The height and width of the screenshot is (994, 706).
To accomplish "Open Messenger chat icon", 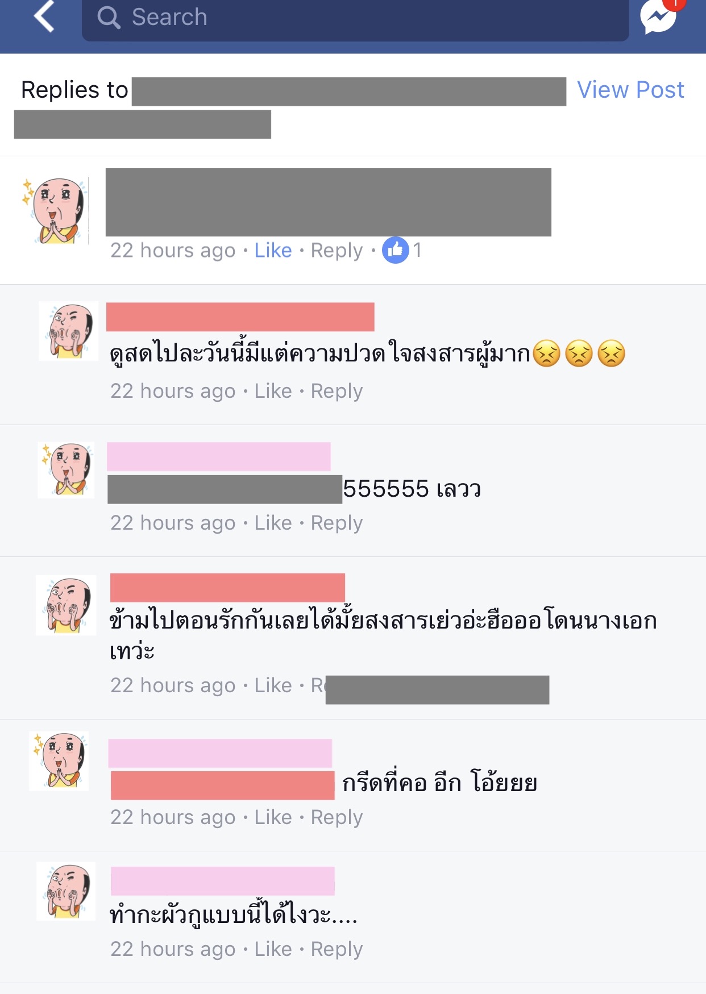I will (x=658, y=17).
